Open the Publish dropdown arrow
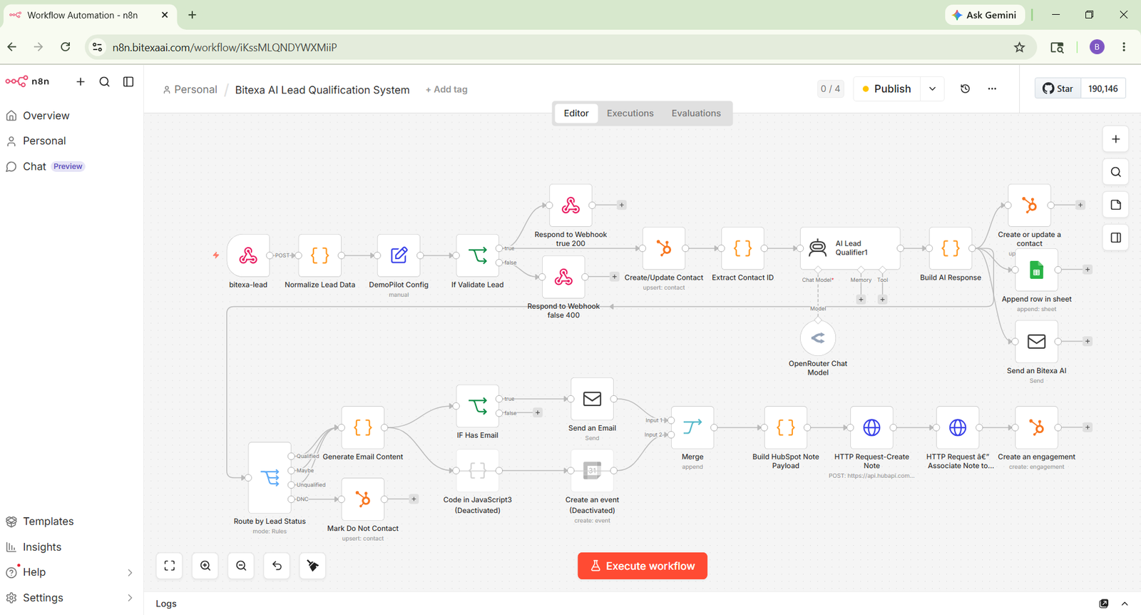Viewport: 1141px width, 615px height. pos(932,88)
